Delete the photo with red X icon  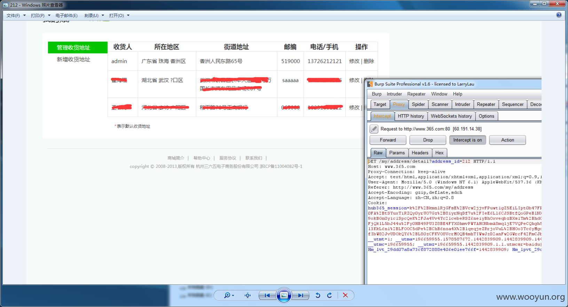345,296
